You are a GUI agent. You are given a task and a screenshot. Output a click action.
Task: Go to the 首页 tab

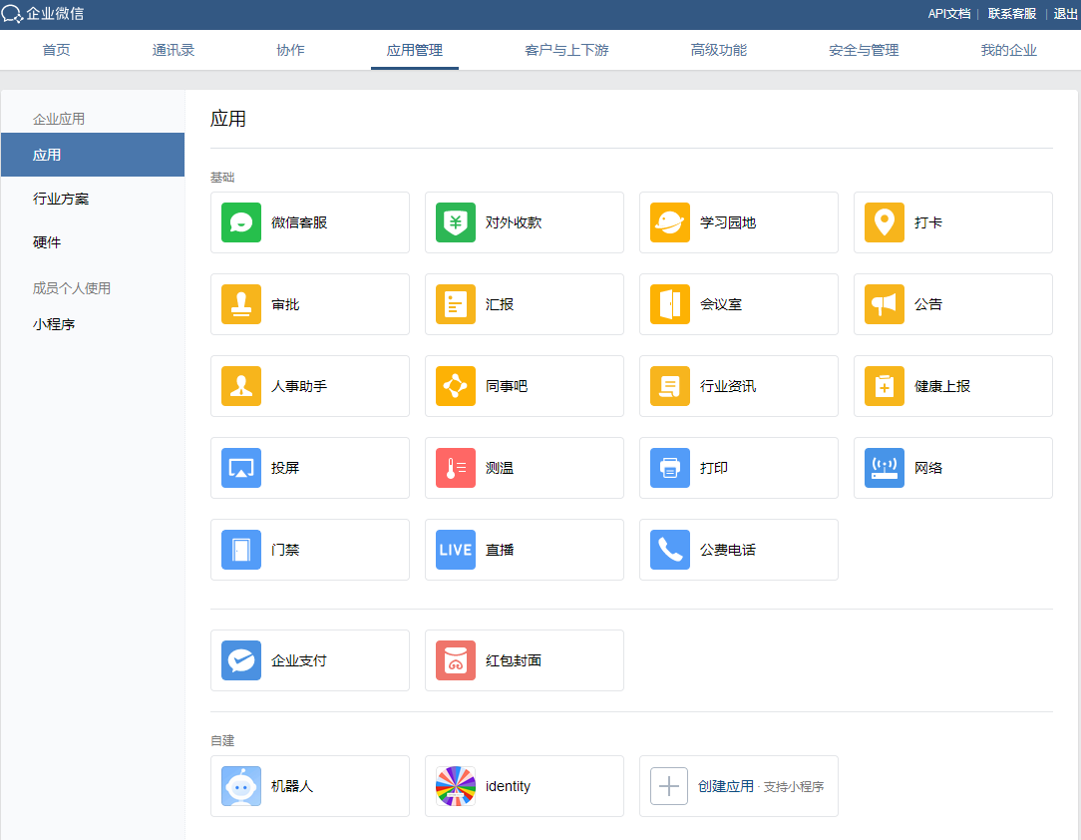click(x=57, y=50)
